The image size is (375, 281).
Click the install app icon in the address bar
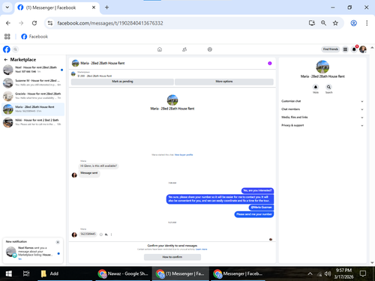tap(312, 23)
